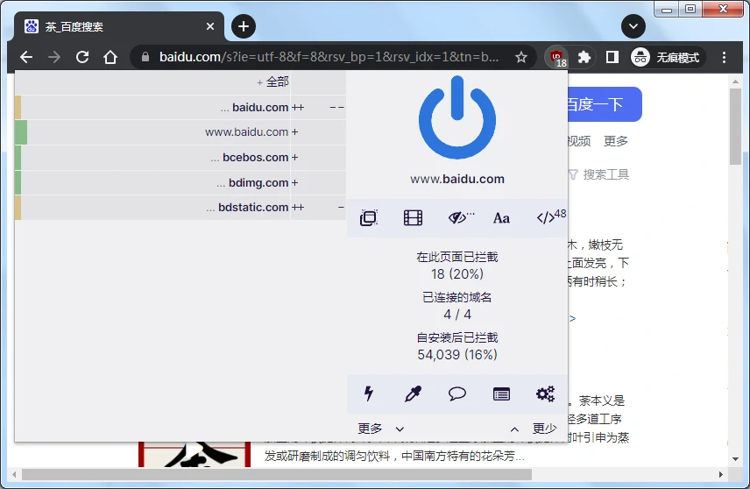Enter element zapper mode (lightning icon)
Image resolution: width=750 pixels, height=489 pixels.
(x=369, y=394)
